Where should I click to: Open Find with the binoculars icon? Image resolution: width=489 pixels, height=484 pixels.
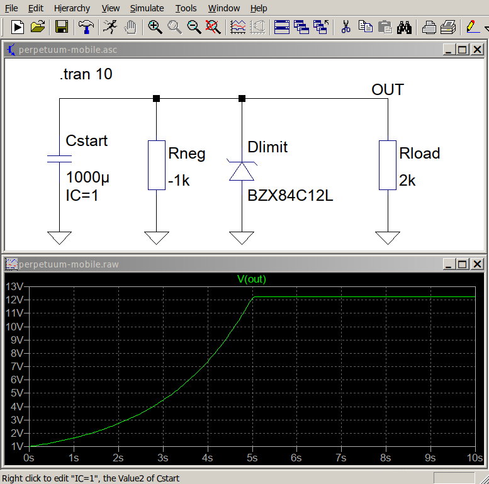point(405,27)
